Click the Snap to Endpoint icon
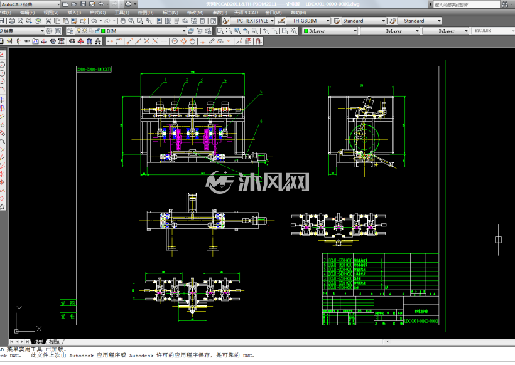This screenshot has height=365, width=515. point(129,41)
